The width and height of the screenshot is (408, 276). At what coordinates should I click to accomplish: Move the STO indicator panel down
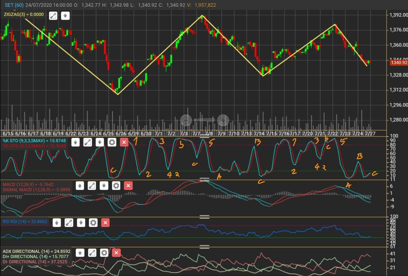tap(100, 142)
